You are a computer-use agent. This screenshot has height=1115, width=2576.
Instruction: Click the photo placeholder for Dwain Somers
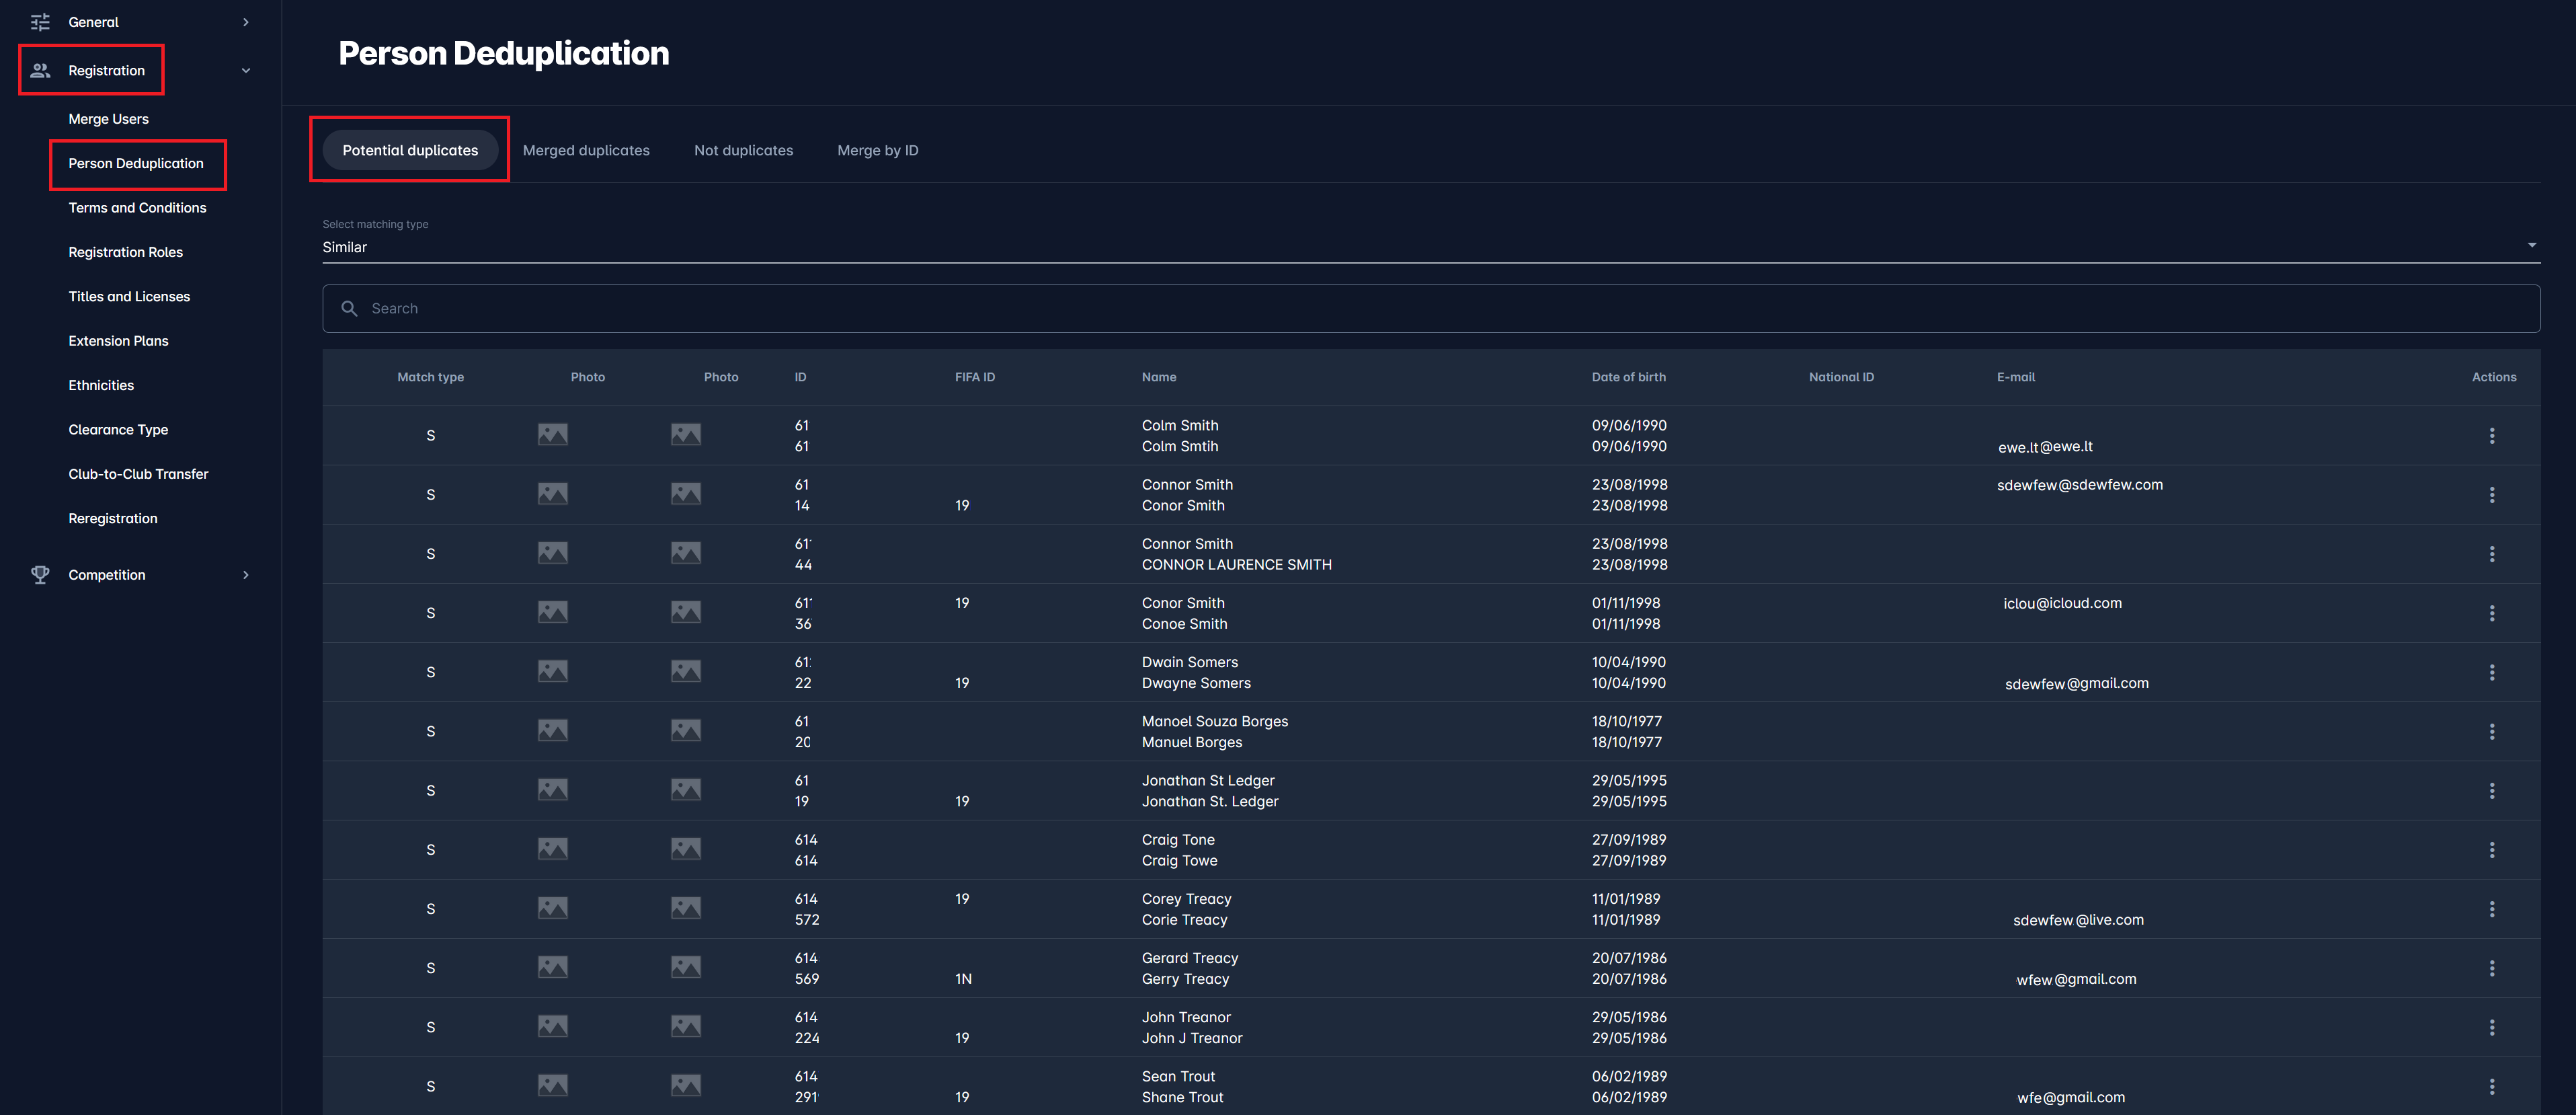[552, 671]
